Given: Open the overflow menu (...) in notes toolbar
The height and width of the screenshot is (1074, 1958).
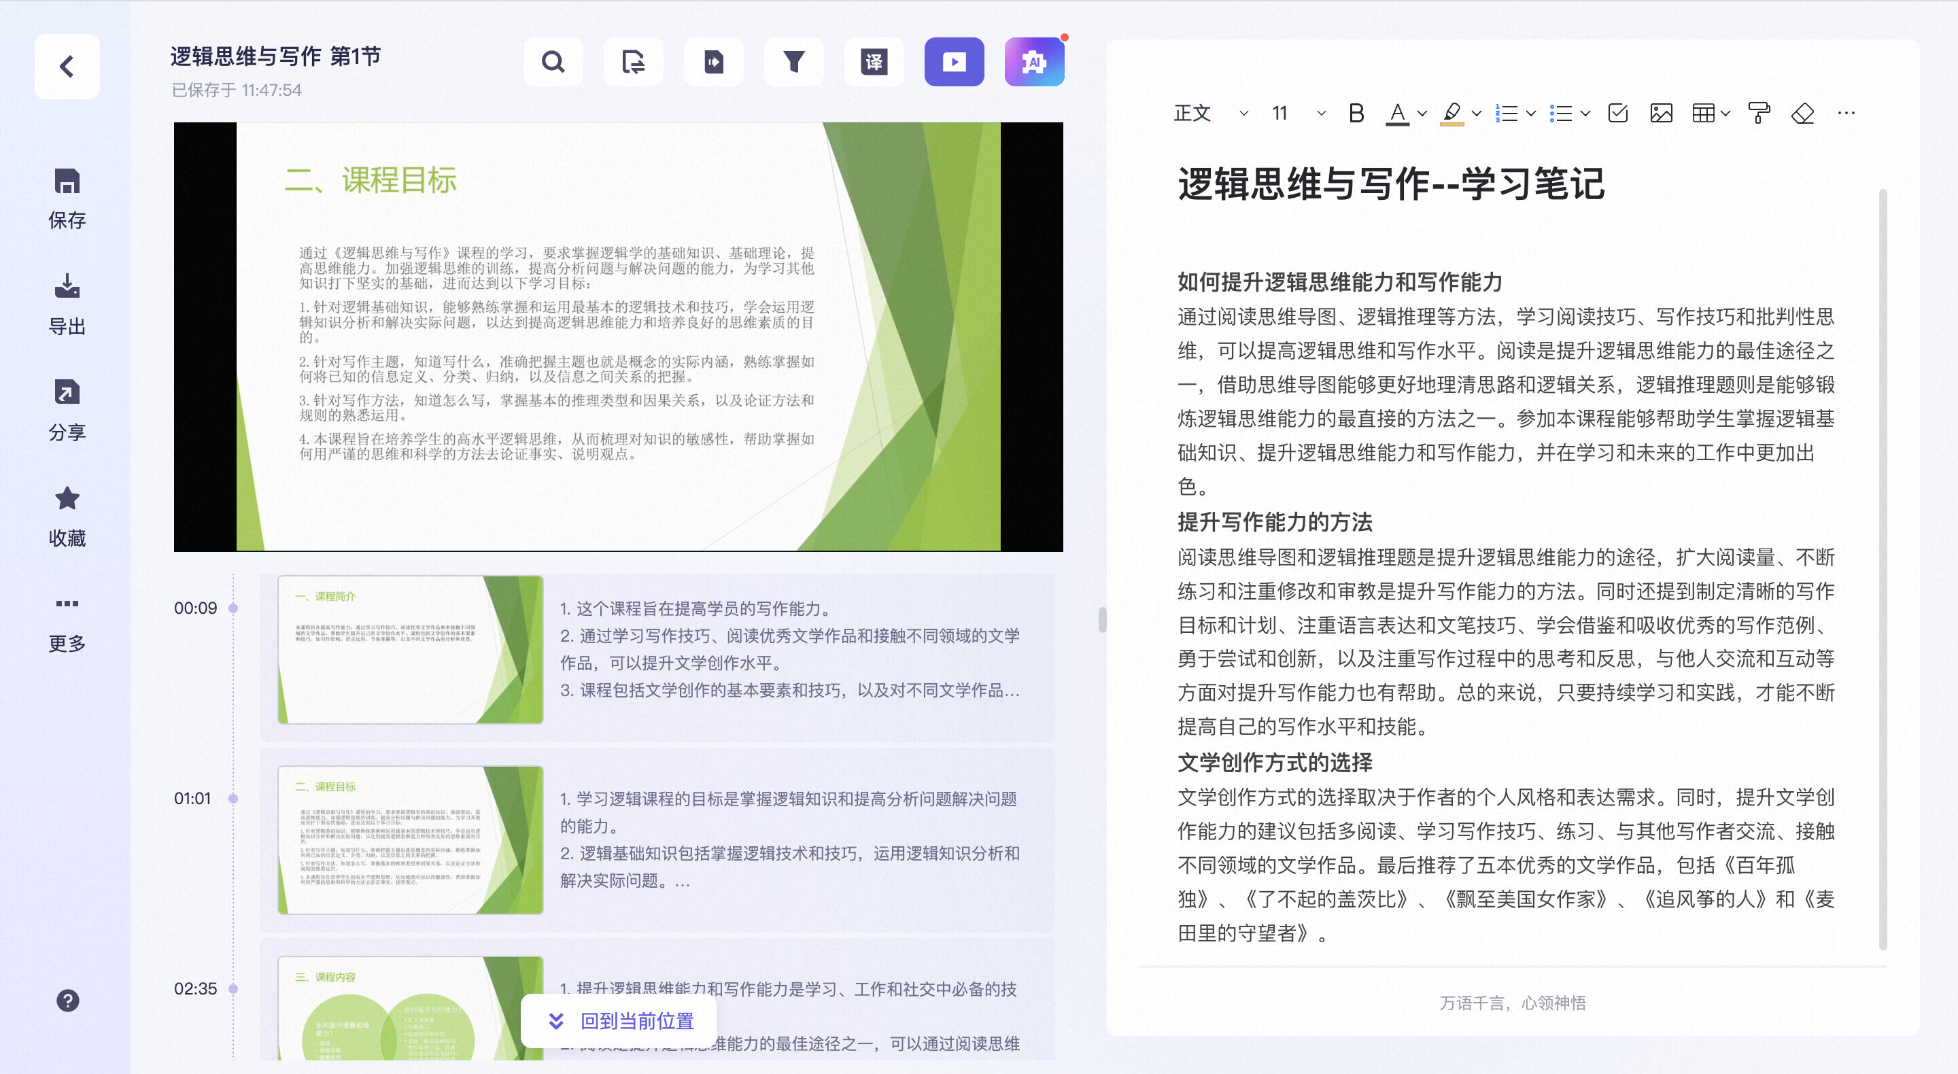Looking at the screenshot, I should click(1847, 112).
